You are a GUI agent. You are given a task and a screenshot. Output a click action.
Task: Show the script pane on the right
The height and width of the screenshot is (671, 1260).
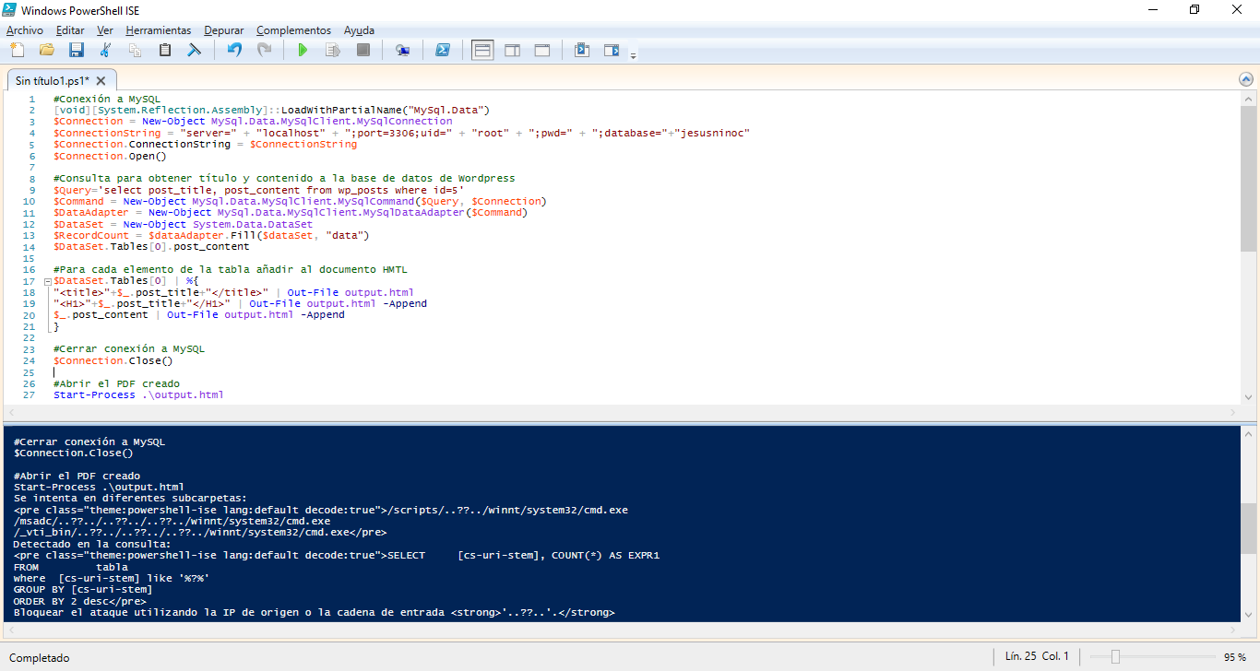(512, 50)
